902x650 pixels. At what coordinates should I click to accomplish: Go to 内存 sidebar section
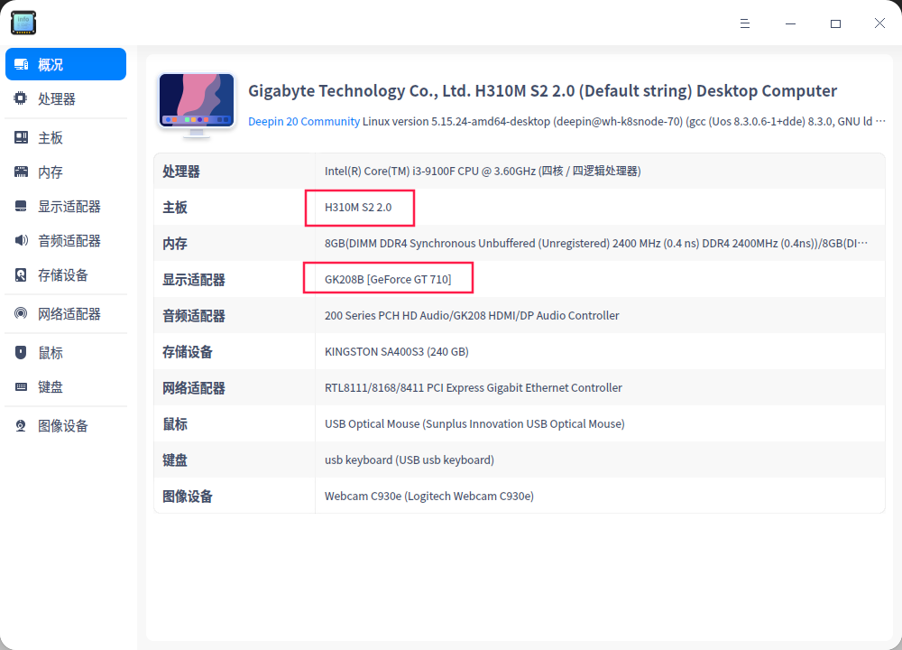click(x=66, y=172)
